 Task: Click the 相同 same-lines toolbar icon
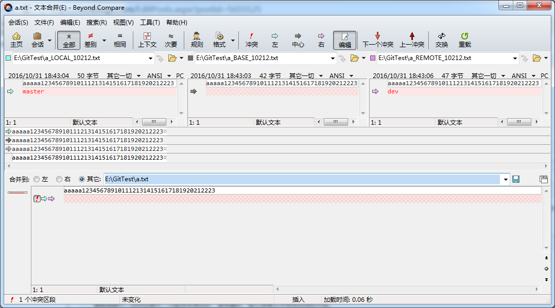pos(119,40)
